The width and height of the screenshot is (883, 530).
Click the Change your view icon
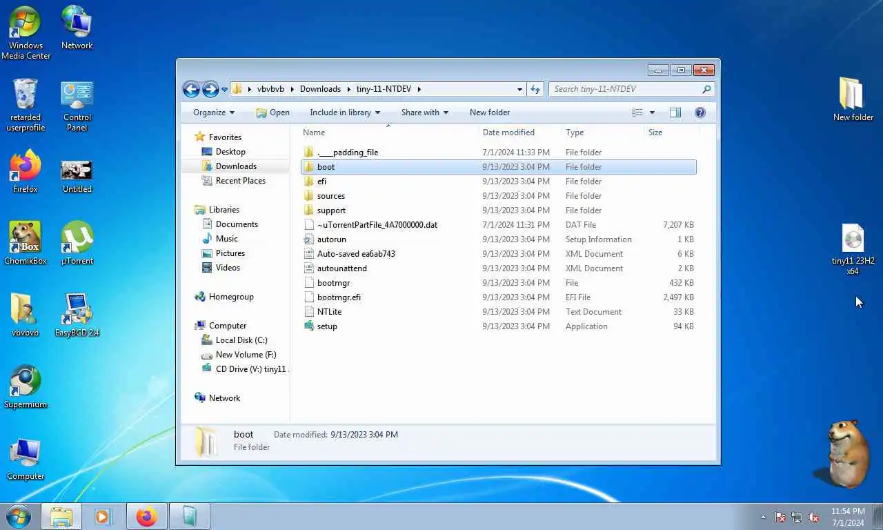click(x=637, y=112)
